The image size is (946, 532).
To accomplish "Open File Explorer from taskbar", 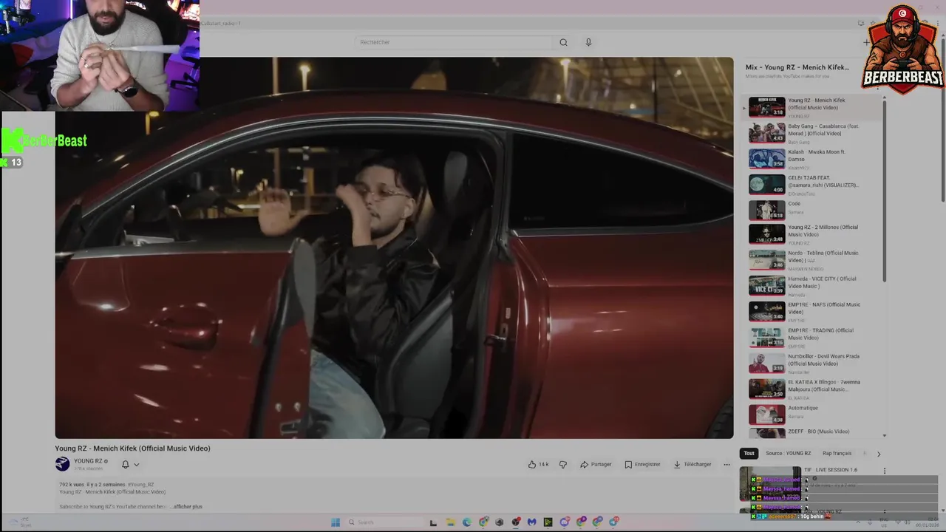I will coord(450,522).
